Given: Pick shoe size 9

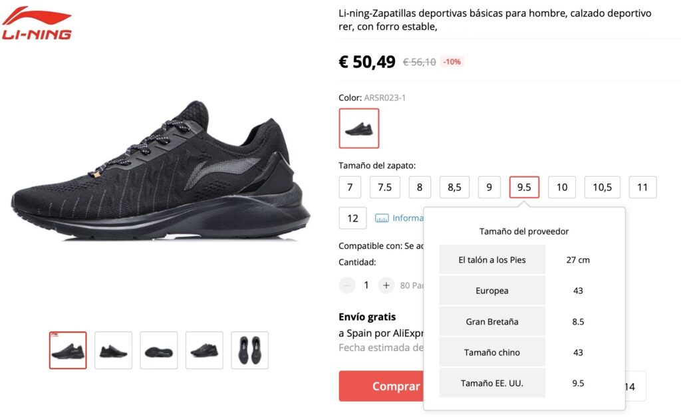Looking at the screenshot, I should [489, 187].
